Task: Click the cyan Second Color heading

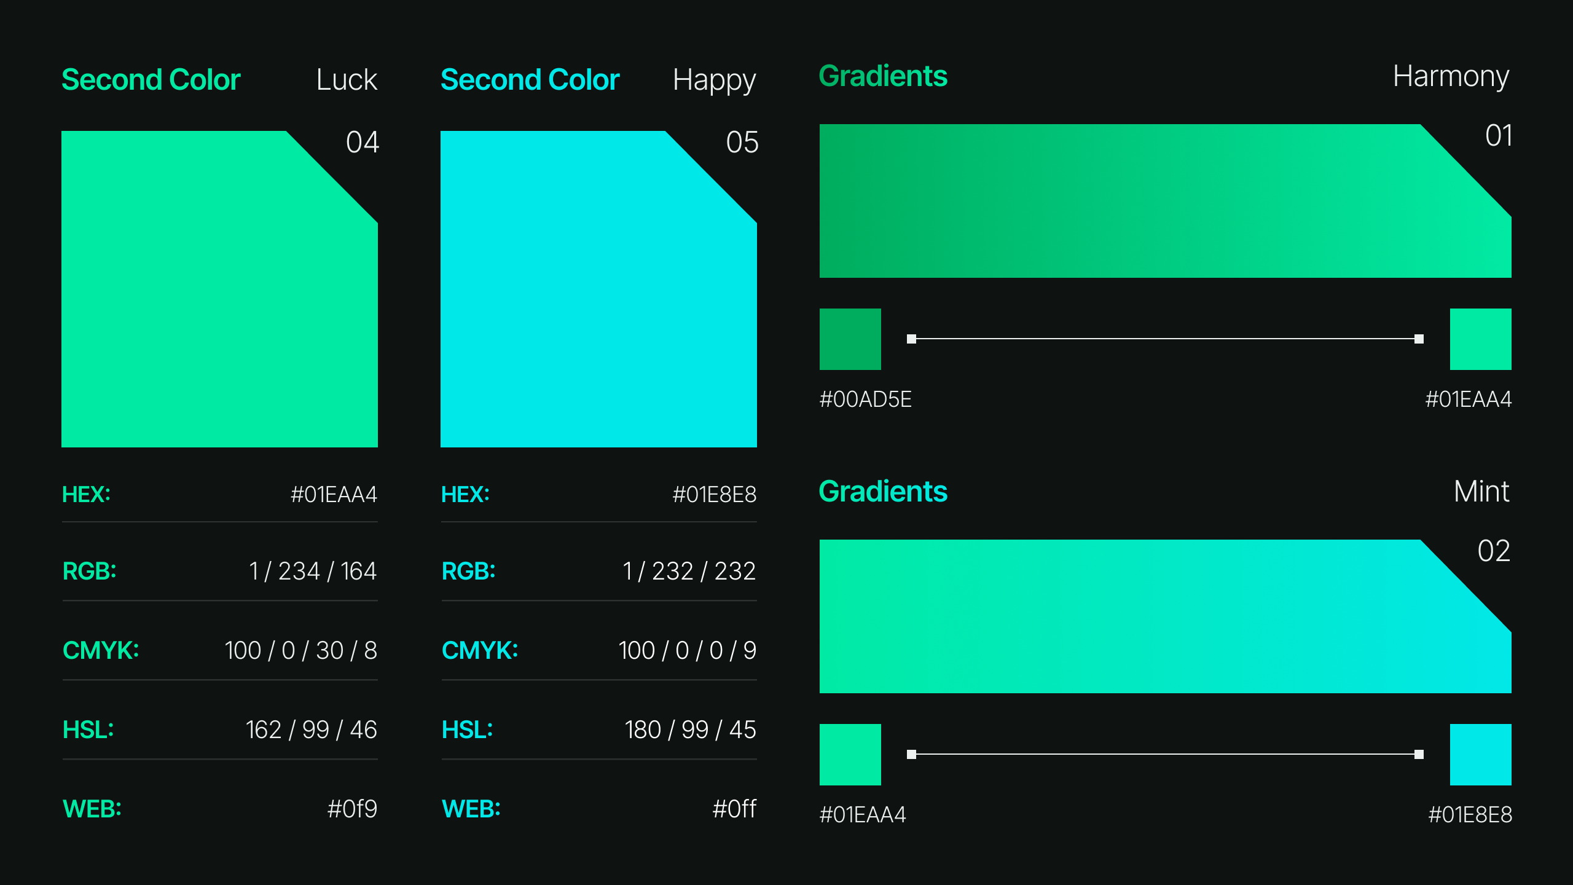Action: (x=530, y=80)
